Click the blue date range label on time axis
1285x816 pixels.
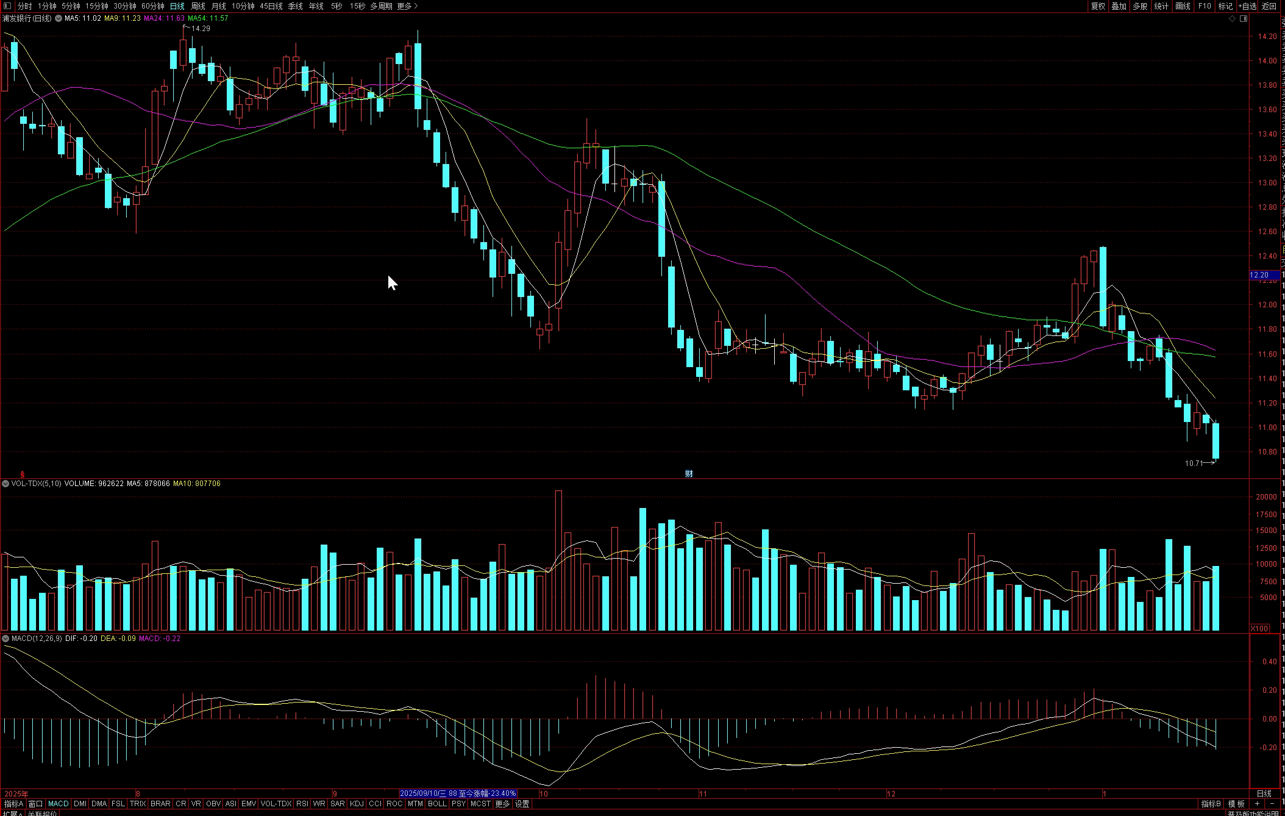click(x=458, y=793)
